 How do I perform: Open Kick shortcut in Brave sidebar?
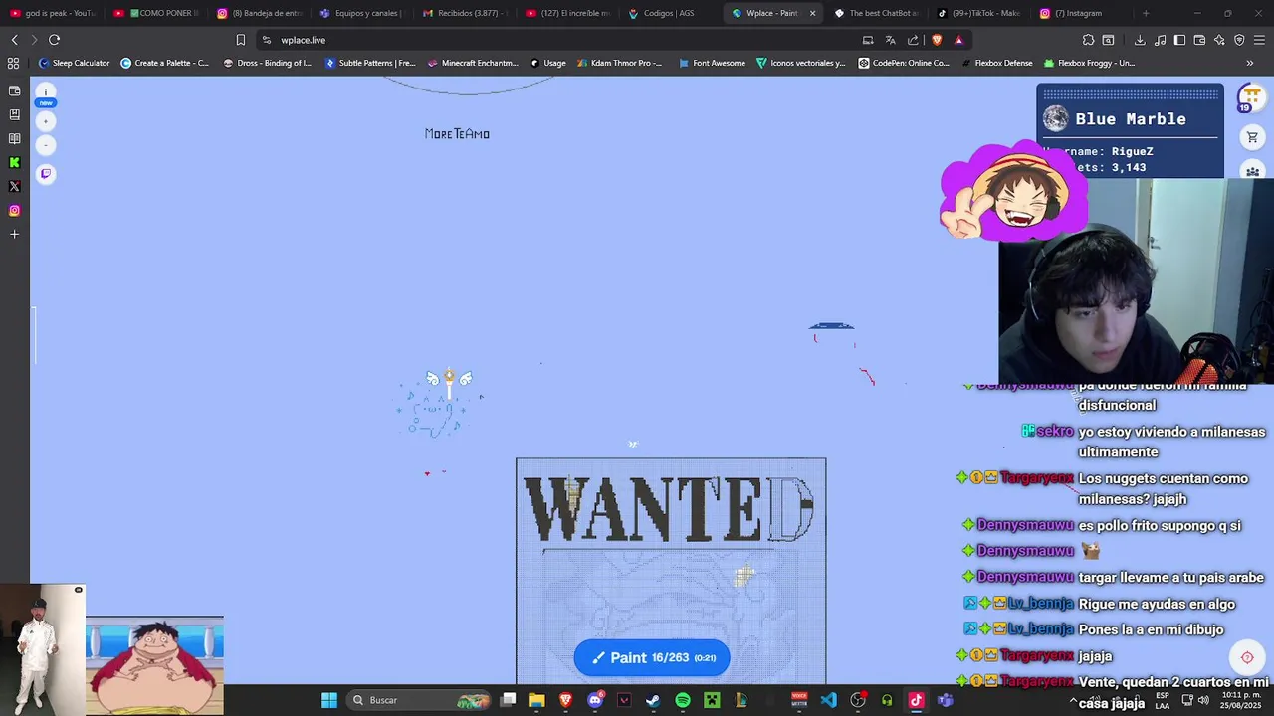click(14, 162)
